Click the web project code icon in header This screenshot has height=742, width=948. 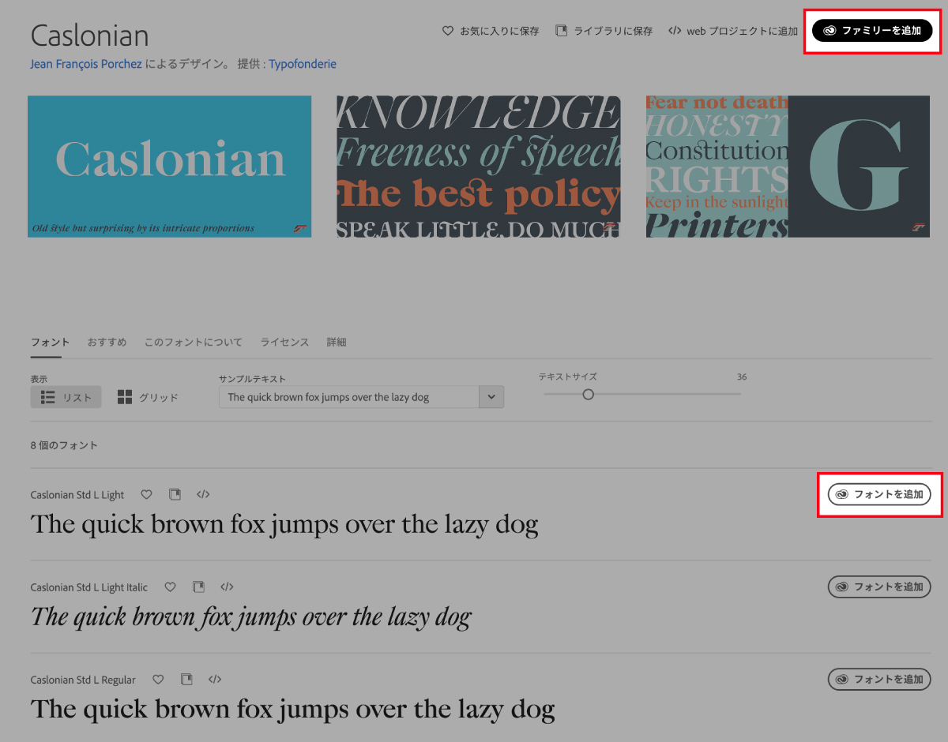click(x=675, y=31)
